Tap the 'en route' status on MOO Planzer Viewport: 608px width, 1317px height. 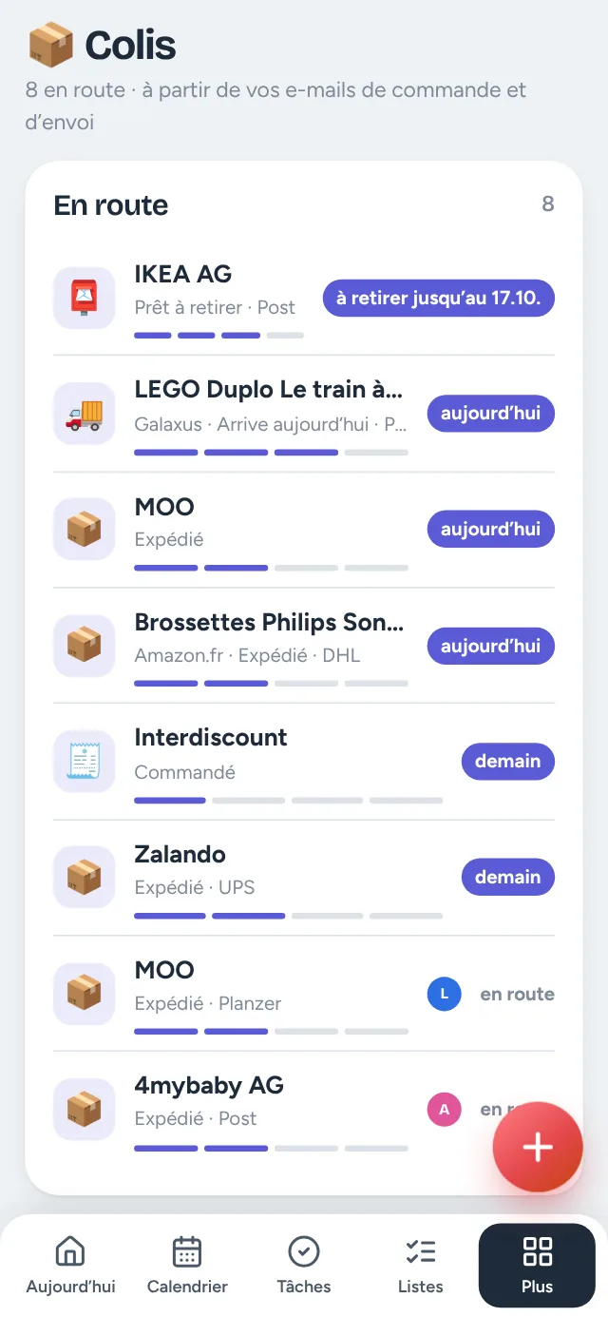(518, 995)
